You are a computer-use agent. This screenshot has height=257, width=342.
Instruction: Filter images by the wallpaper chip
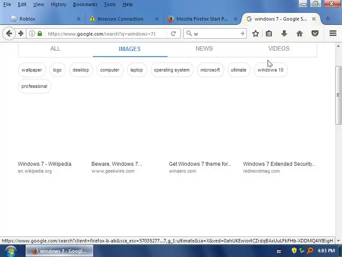coord(32,70)
